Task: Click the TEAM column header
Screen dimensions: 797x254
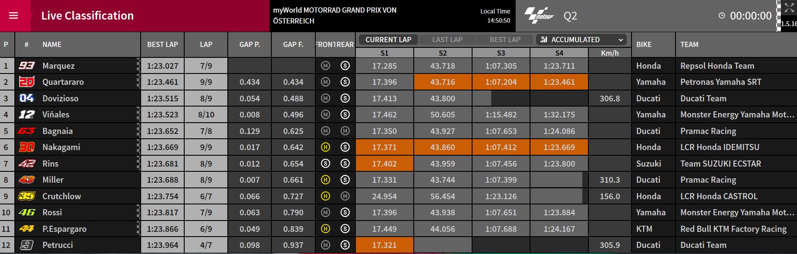Action: (689, 44)
